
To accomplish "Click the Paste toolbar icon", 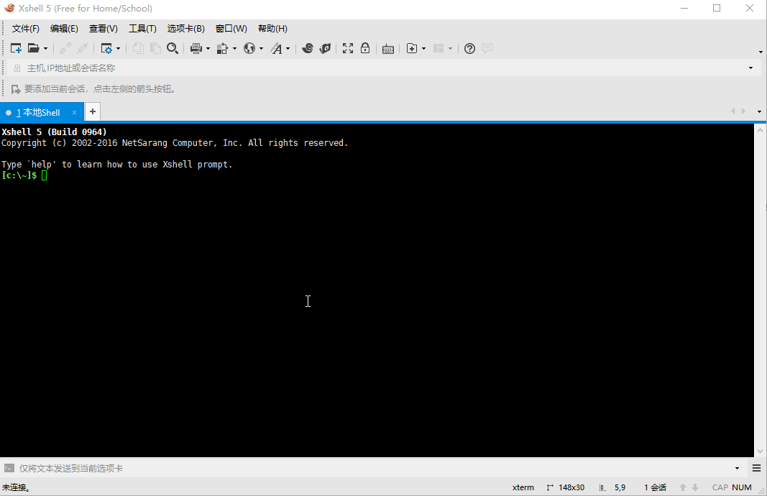I will coord(155,48).
